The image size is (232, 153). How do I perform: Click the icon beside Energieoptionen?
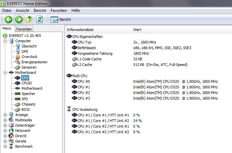coord(18,62)
